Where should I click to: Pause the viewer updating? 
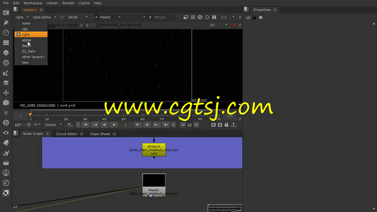[214, 17]
